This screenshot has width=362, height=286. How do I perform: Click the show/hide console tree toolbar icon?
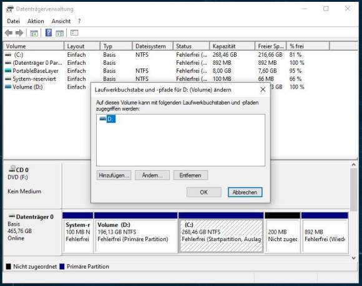pyautogui.click(x=34, y=33)
